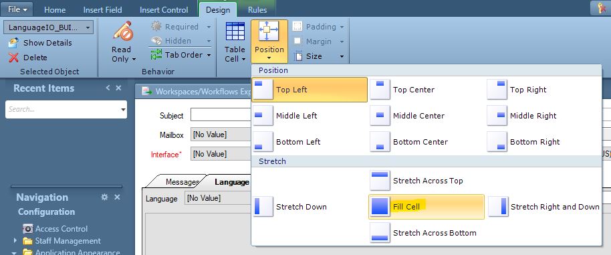
Task: Open Navigation panel settings gear
Action: pos(104,197)
